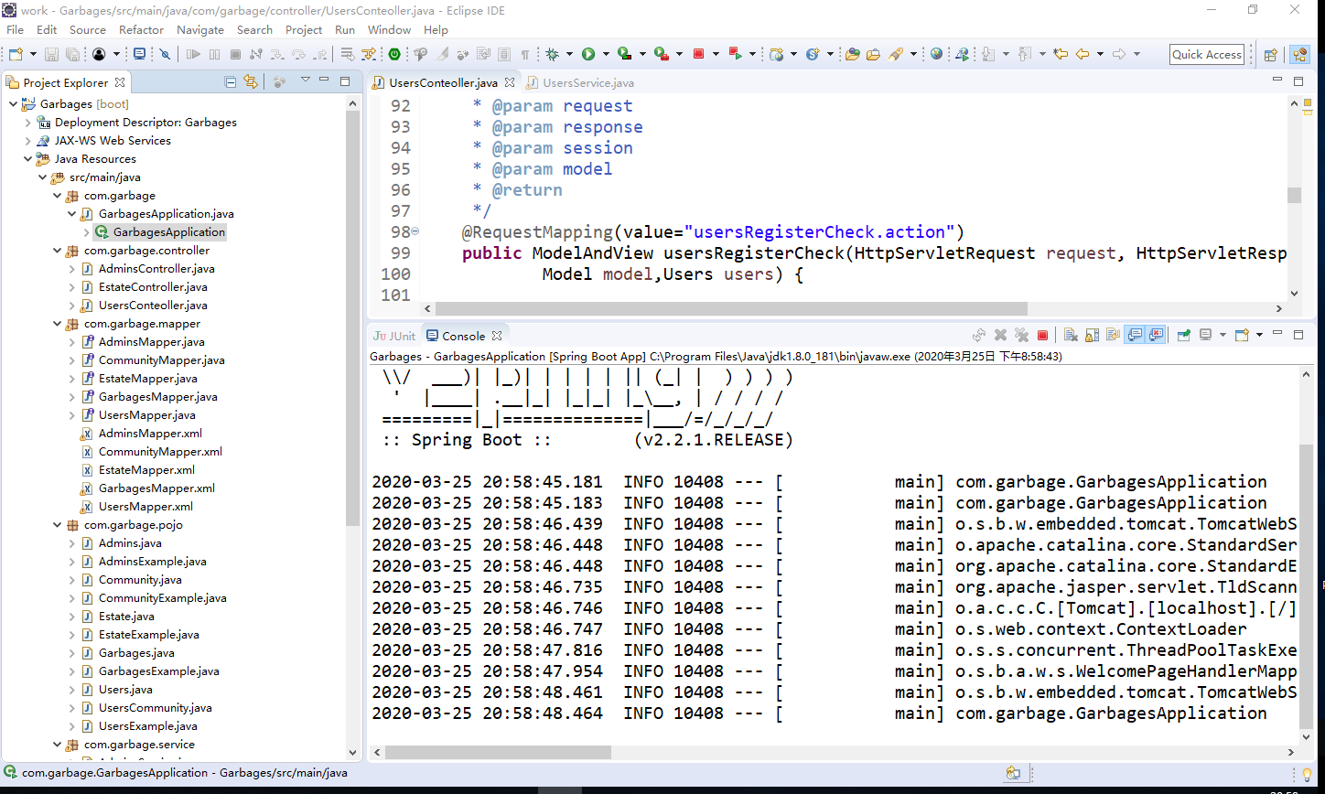The height and width of the screenshot is (794, 1325).
Task: Open the Project Explorer View Menu dropdown
Action: [x=305, y=80]
